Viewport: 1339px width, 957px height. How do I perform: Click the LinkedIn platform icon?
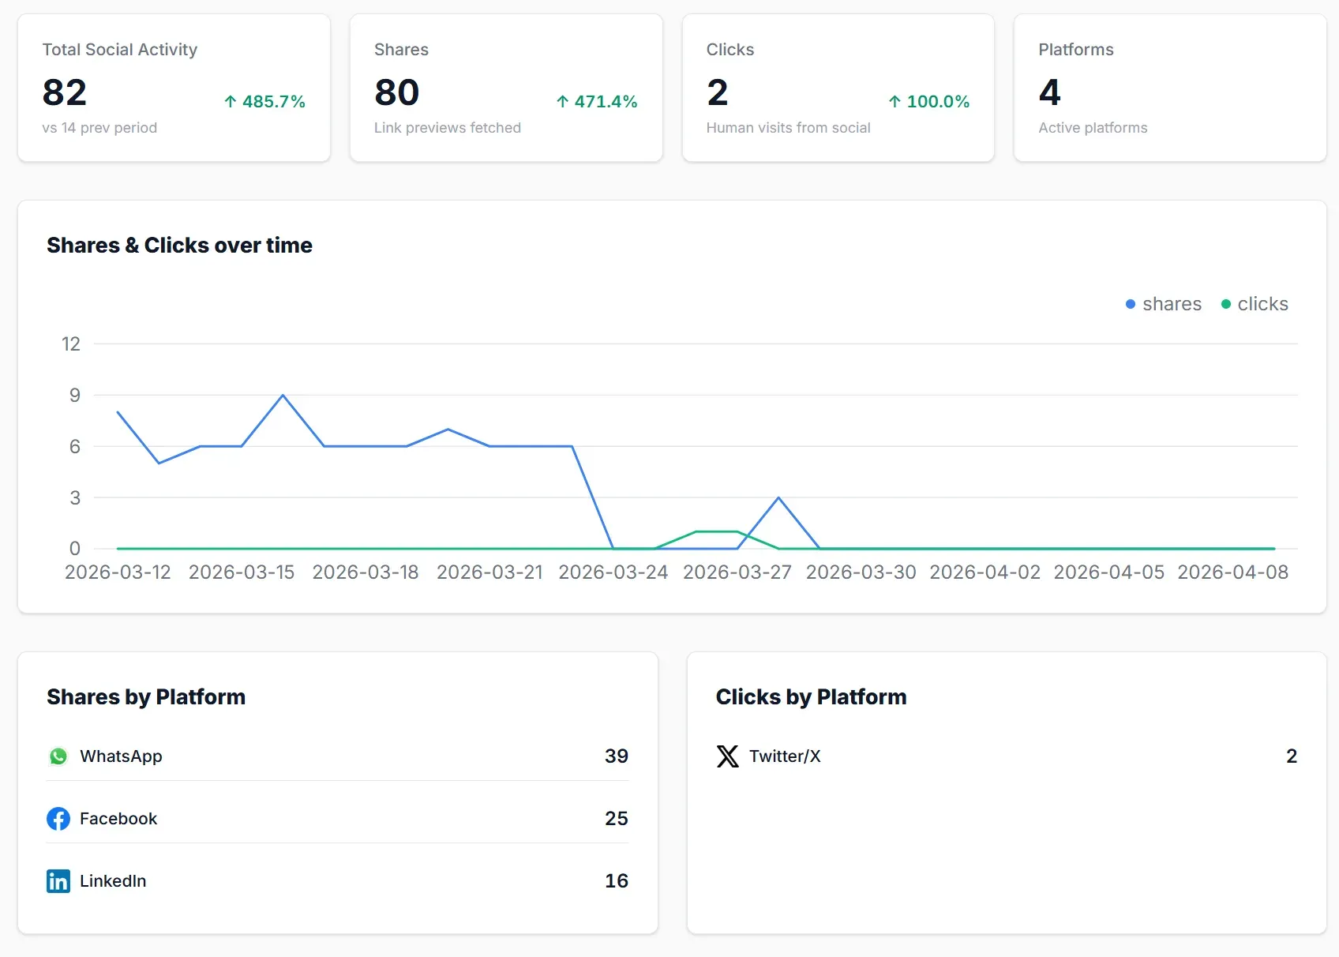pos(58,881)
